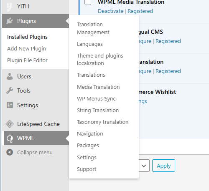Click the Collapse menu arrow icon
The image size is (209, 191).
coord(10,152)
